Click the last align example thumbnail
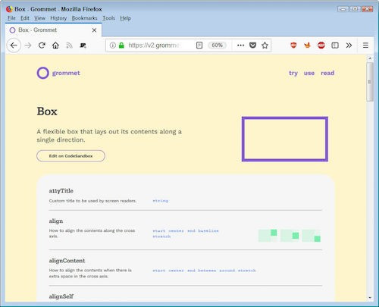The height and width of the screenshot is (307, 379). pyautogui.click(x=312, y=236)
